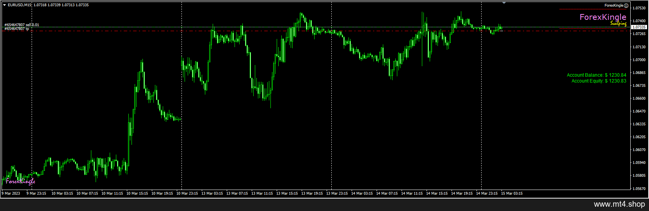The height and width of the screenshot is (211, 649).
Task: Select the '#654647807 sell 0.01' order label
Action: tap(21, 25)
